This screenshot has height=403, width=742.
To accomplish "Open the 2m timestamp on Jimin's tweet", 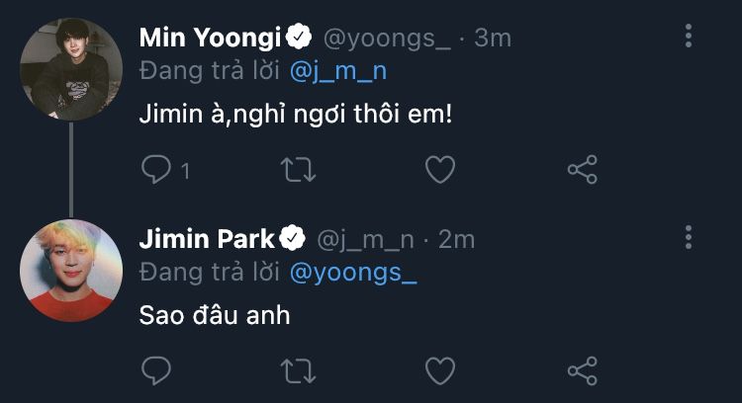I will [456, 239].
